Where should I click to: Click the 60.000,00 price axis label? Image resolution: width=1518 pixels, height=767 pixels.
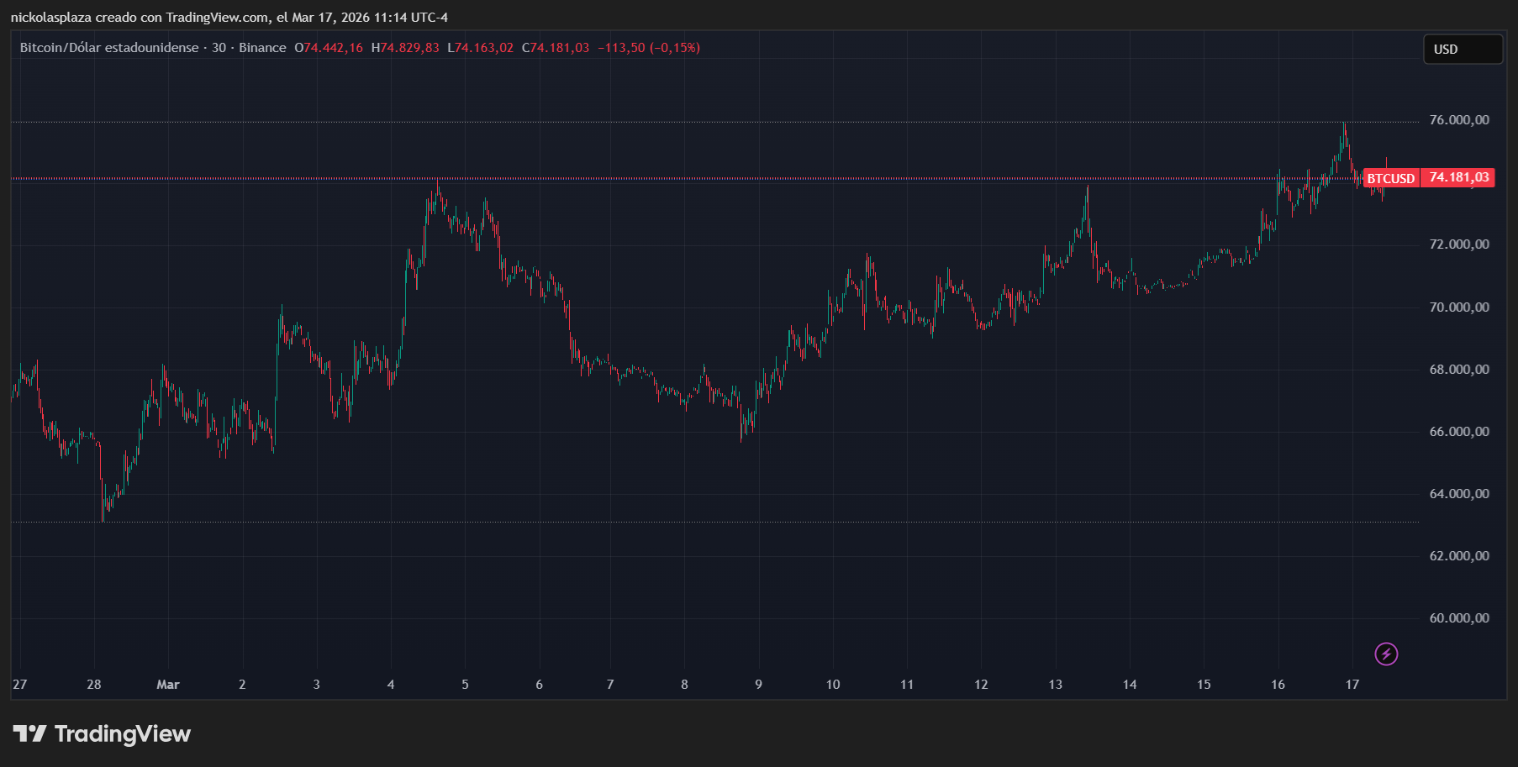[1458, 618]
